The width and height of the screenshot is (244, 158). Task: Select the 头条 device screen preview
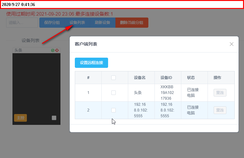click(36, 89)
